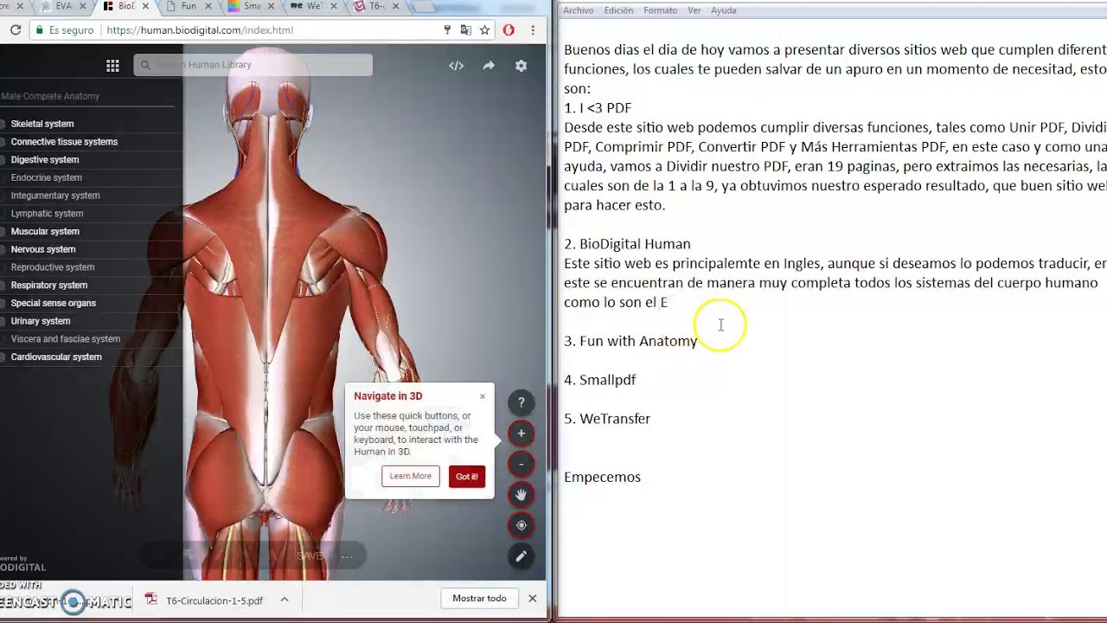This screenshot has height=623, width=1107.
Task: Click the '5. WeTransfer' line in editor
Action: [x=607, y=419]
